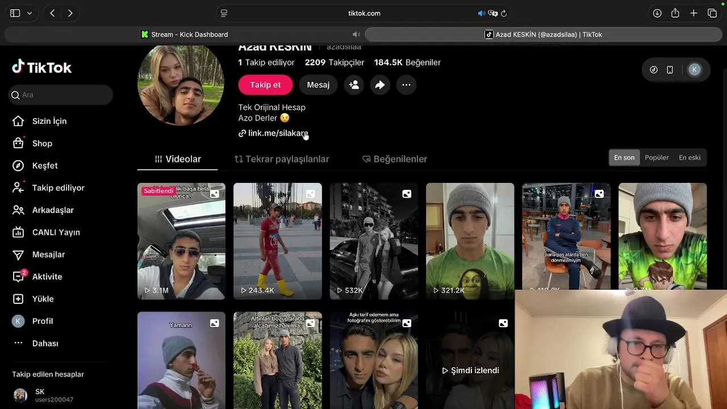Image resolution: width=727 pixels, height=409 pixels.
Task: Open Arkadaşlar page
Action: click(43, 210)
